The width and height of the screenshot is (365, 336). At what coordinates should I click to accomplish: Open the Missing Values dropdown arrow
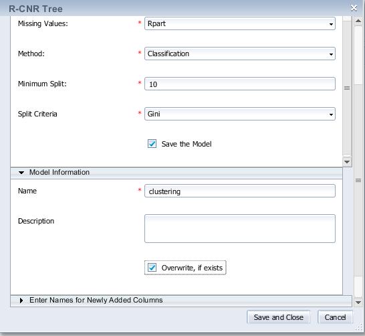331,24
